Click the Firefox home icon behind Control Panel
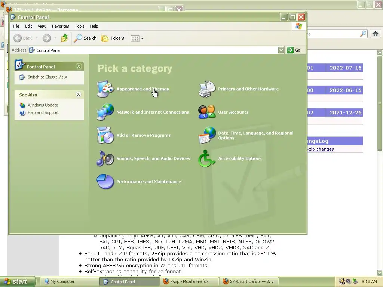The image size is (383, 287). (x=376, y=34)
